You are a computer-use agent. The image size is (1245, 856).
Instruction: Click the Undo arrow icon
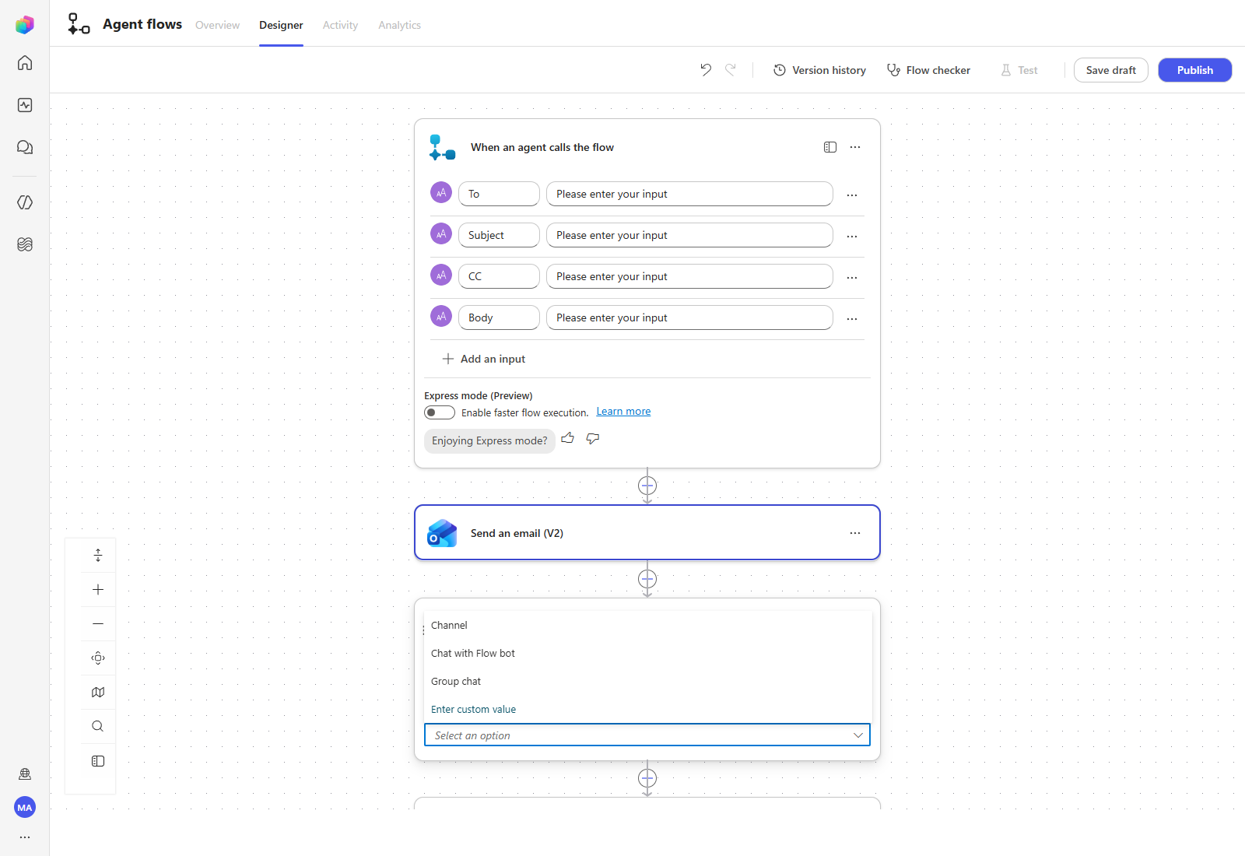pos(706,70)
